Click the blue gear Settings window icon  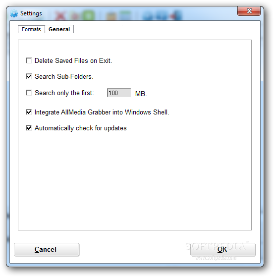[x=14, y=13]
